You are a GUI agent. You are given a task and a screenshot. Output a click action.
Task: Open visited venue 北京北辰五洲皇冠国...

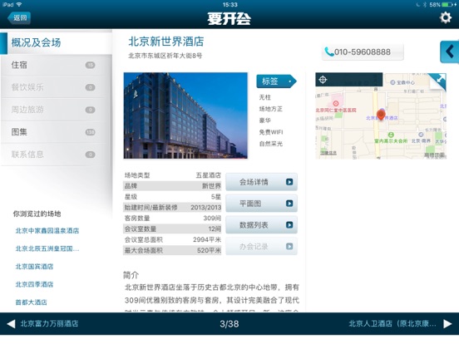coord(47,248)
